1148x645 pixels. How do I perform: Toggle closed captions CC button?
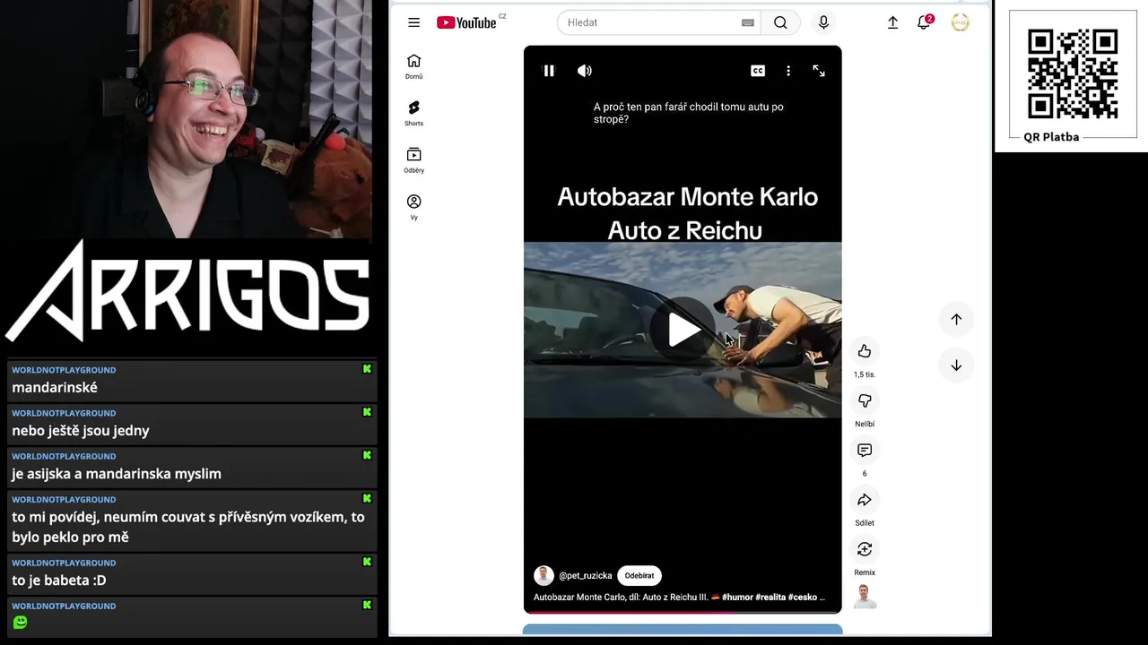coord(758,71)
